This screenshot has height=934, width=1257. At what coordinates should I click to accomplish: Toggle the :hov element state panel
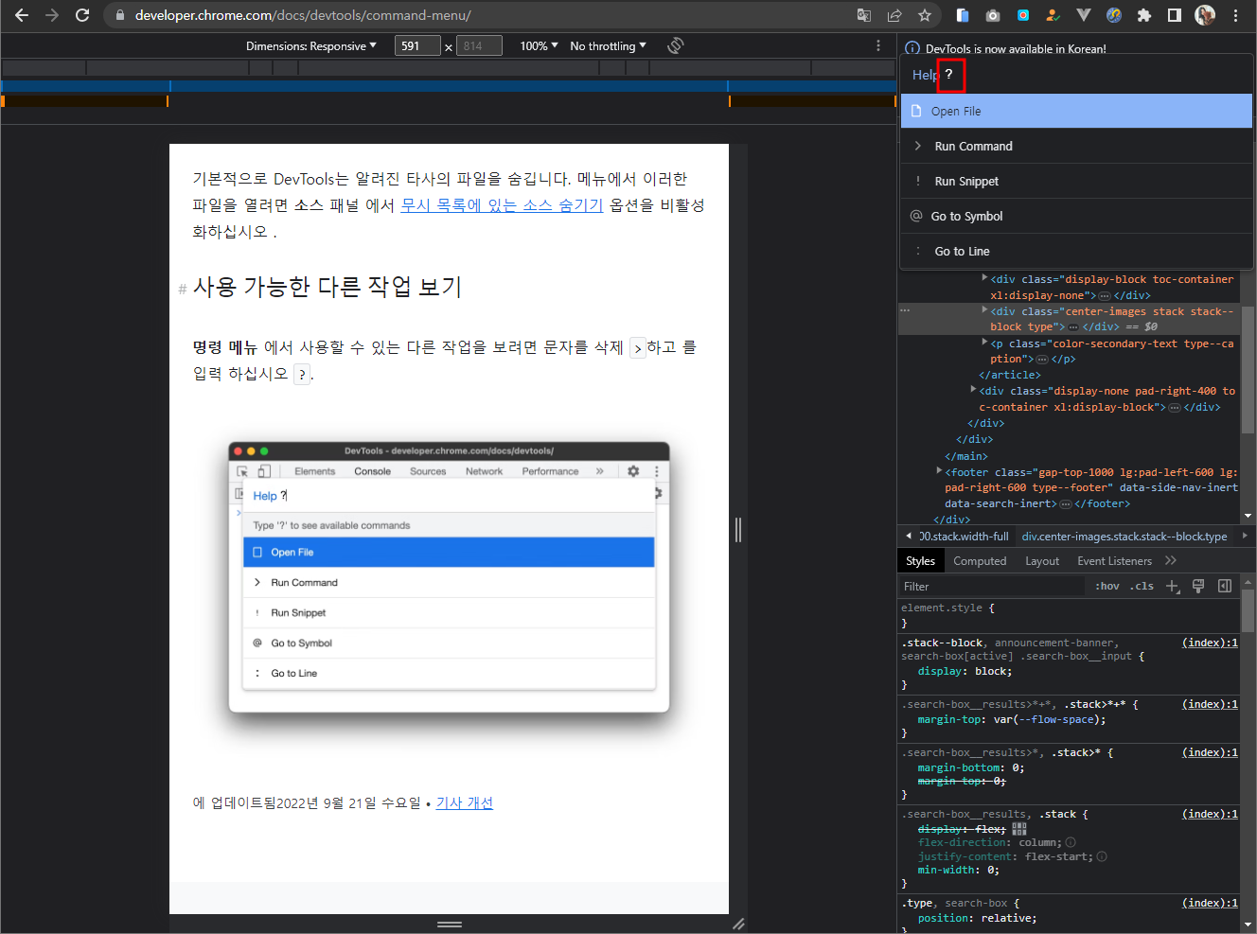(1107, 587)
